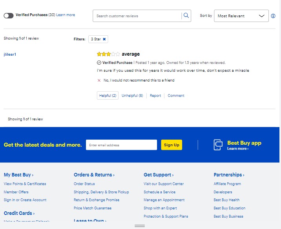Image resolution: width=281 pixels, height=229 pixels.
Task: Open the Sort by Most Relevant dropdown
Action: click(x=241, y=16)
